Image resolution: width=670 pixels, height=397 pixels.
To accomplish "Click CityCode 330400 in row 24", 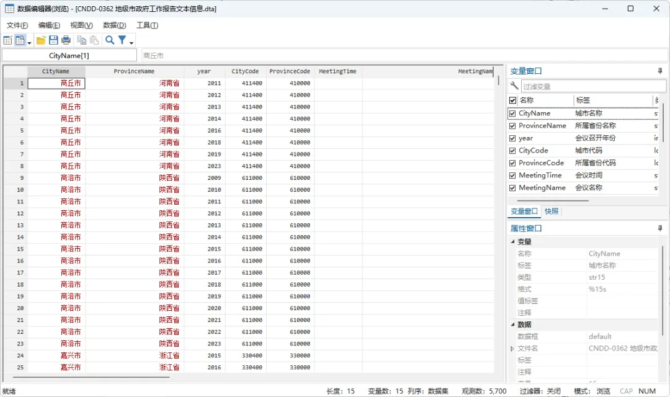I will 246,355.
